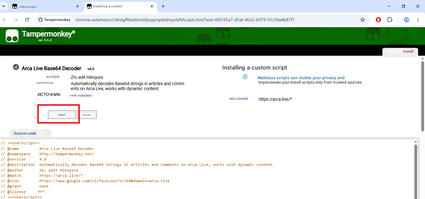Click the Tampermonkey logo in header

tap(12, 36)
